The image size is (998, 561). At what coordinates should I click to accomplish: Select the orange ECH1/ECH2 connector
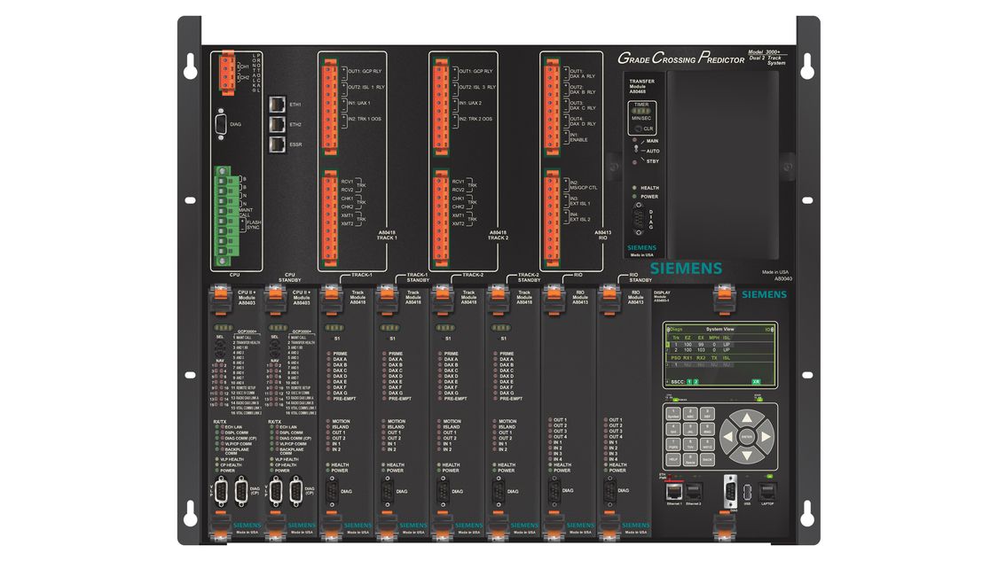[227, 72]
